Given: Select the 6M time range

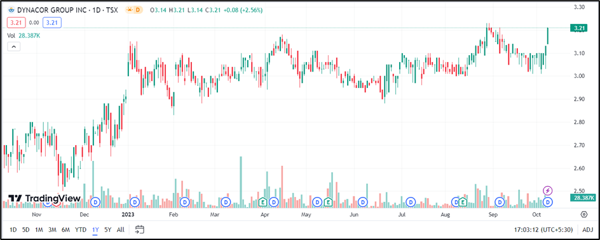Looking at the screenshot, I should click(x=66, y=230).
